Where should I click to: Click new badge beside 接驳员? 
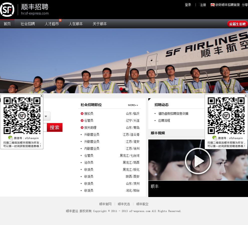point(82,113)
